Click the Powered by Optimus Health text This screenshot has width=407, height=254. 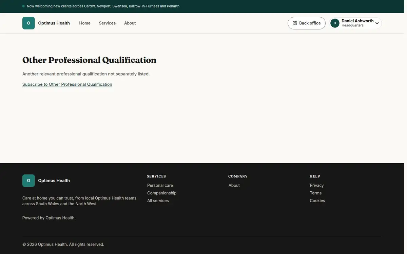coord(49,218)
